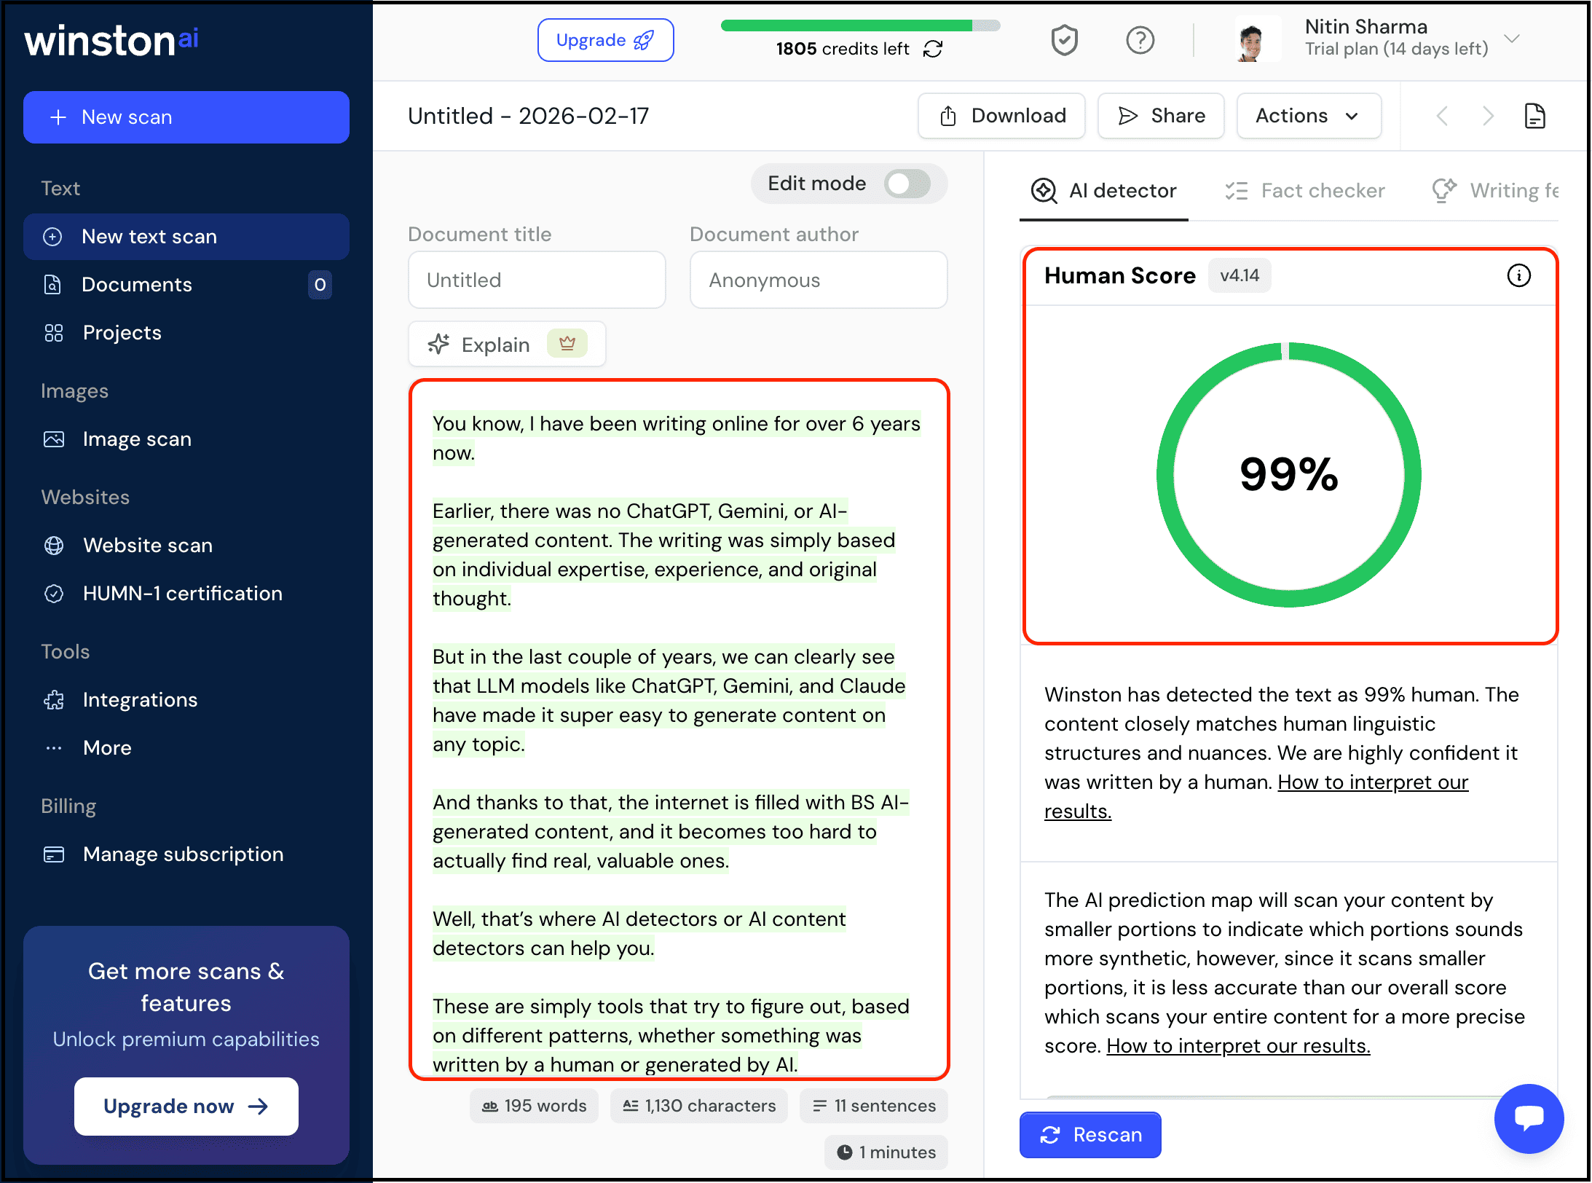Image resolution: width=1592 pixels, height=1183 pixels.
Task: Open New text scan in sidebar
Action: pyautogui.click(x=186, y=237)
